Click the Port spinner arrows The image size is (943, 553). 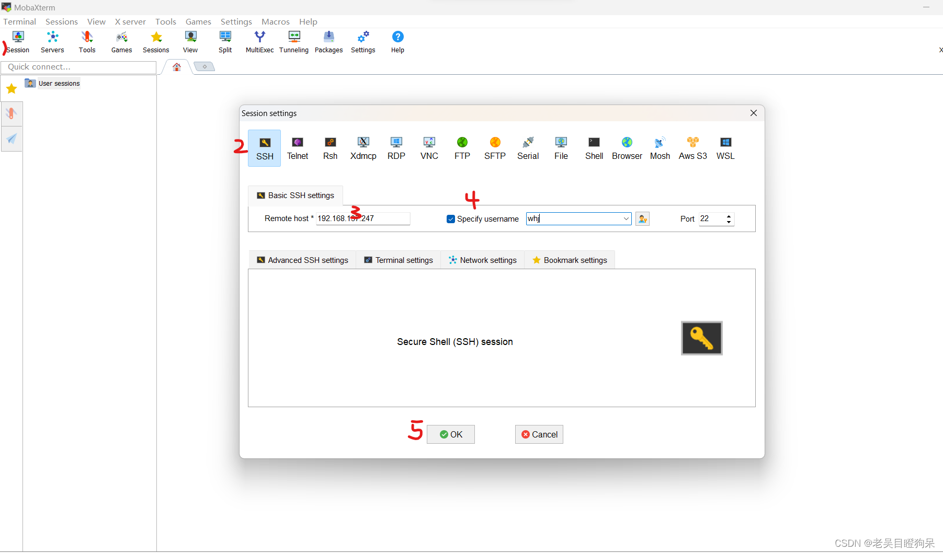(x=729, y=219)
